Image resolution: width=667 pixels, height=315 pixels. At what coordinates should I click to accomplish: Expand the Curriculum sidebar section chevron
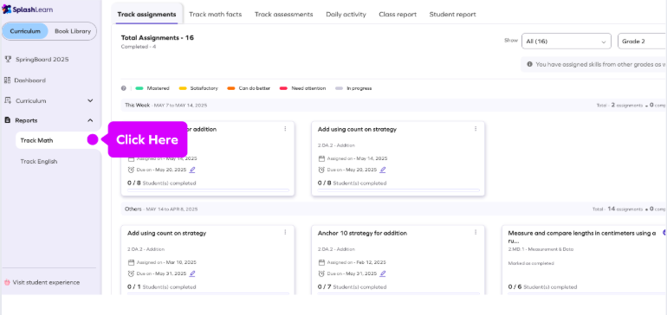[x=90, y=100]
